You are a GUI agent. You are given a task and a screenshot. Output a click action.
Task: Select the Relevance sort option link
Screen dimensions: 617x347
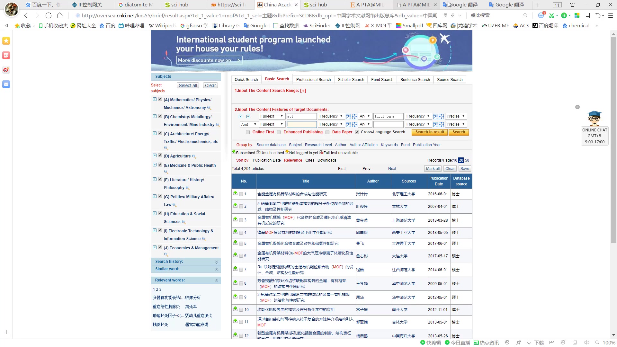pos(293,160)
